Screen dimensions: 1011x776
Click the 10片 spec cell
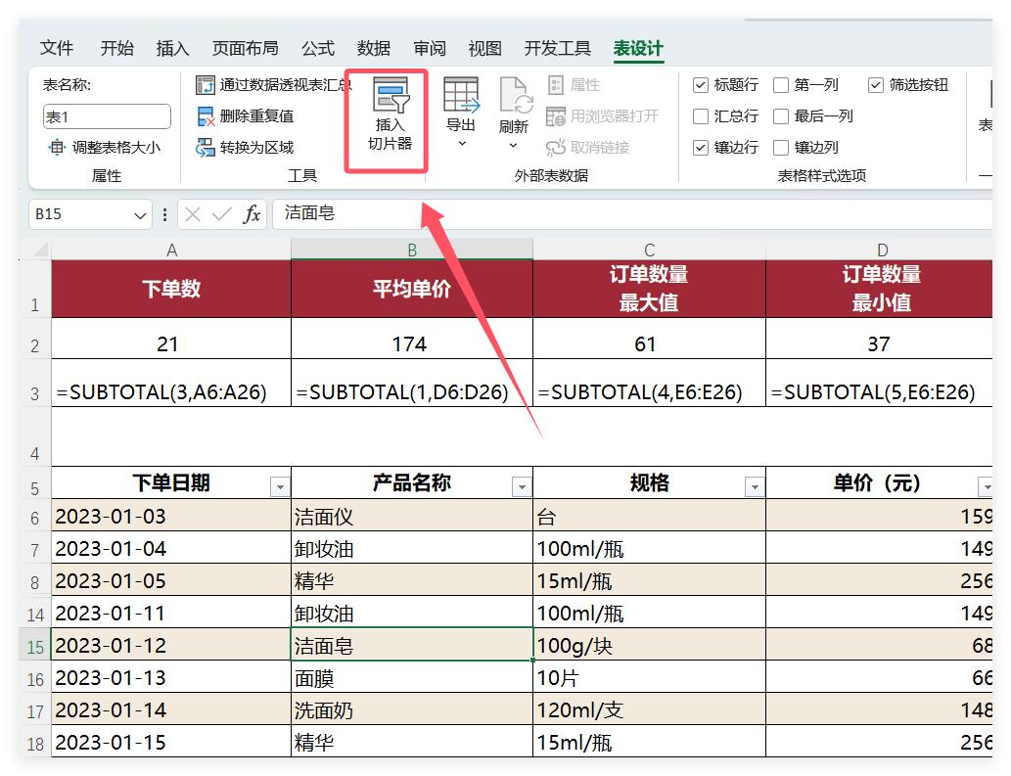pyautogui.click(x=649, y=677)
